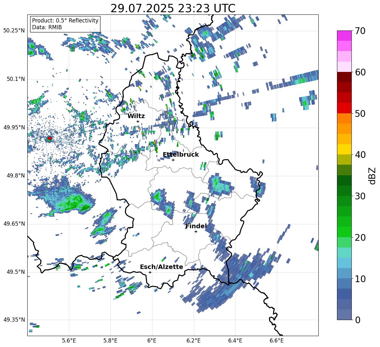Click the 50 value on the colorbar

360,114
